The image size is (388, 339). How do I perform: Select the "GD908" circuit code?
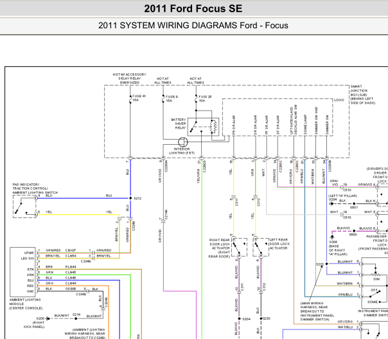pos(71,289)
